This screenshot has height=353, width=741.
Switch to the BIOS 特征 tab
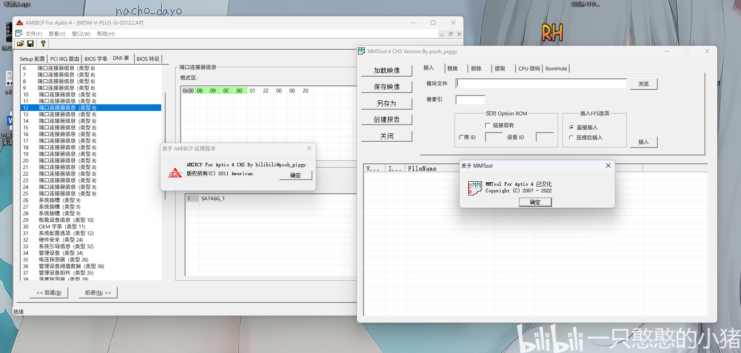click(x=148, y=59)
